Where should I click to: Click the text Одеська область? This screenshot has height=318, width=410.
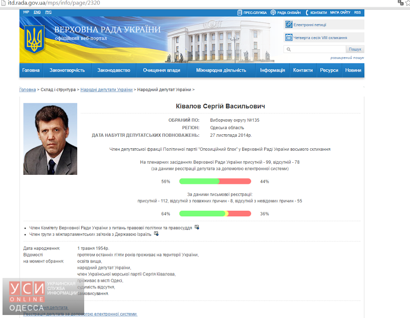pos(227,128)
